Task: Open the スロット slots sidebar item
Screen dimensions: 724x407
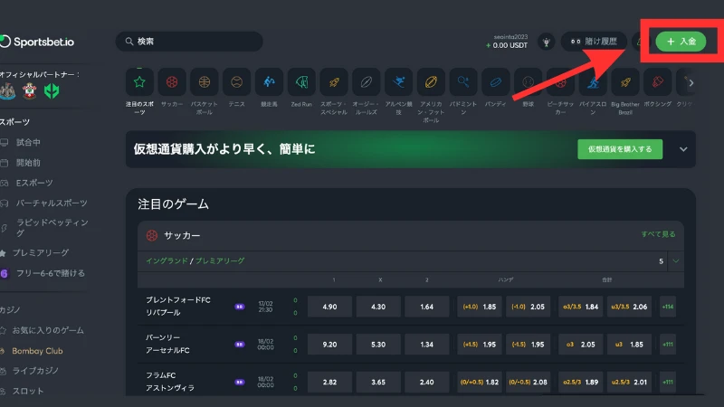Action: pos(28,391)
